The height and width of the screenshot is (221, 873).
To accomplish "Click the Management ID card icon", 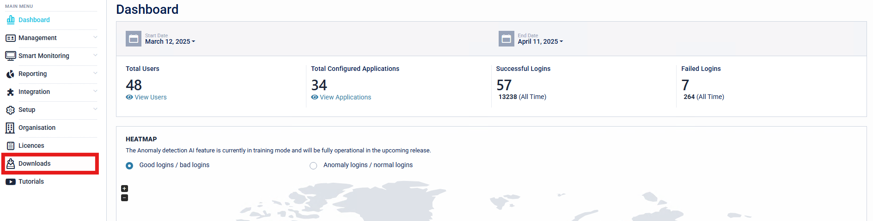I will click(10, 38).
